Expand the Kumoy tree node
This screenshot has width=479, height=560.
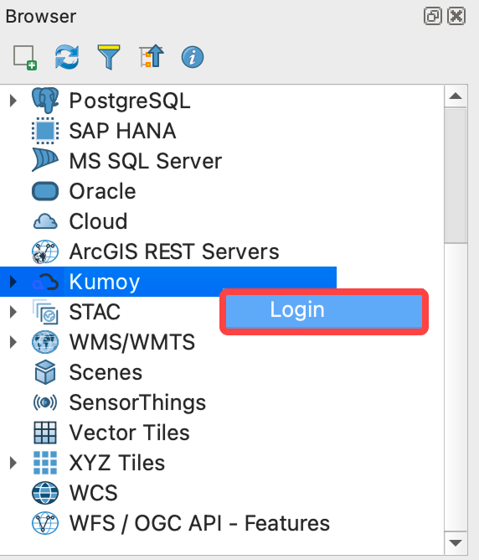coord(13,282)
